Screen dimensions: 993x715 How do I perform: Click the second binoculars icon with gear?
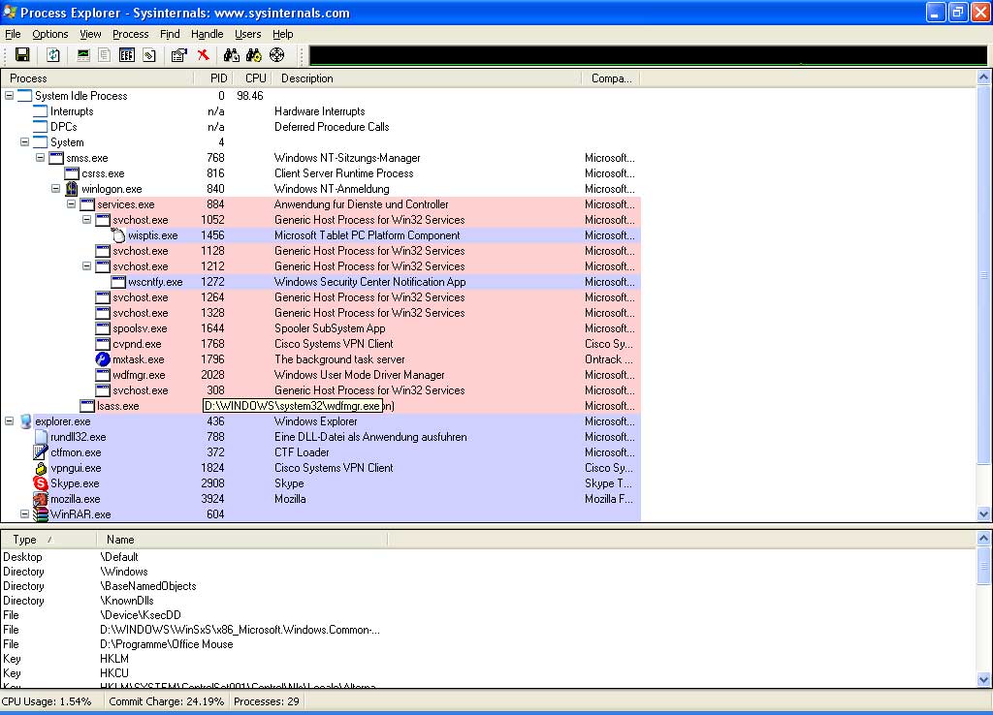pos(254,55)
